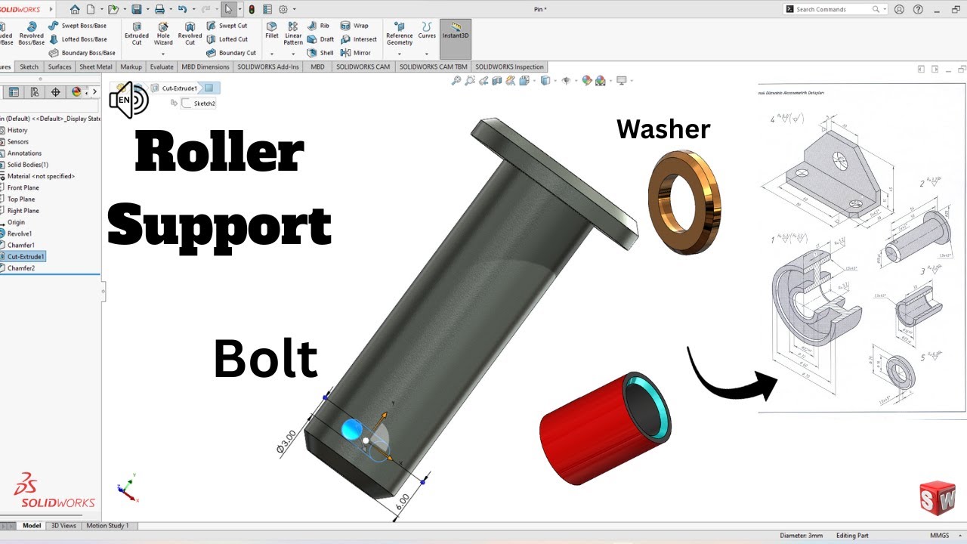Image resolution: width=967 pixels, height=544 pixels.
Task: Launch the Hole Wizard tool
Action: [x=163, y=32]
